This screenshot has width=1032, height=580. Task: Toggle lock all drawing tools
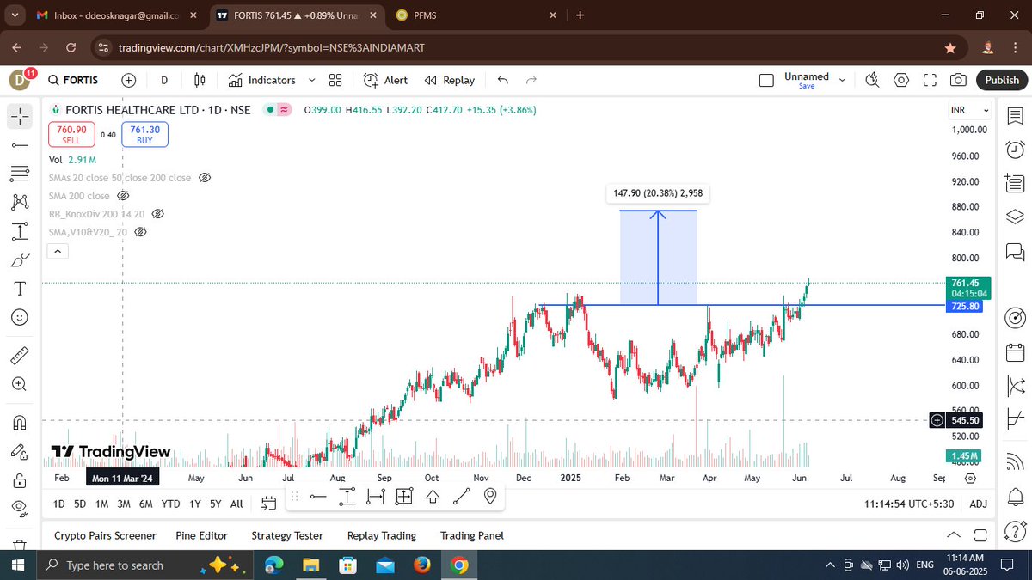pos(20,479)
